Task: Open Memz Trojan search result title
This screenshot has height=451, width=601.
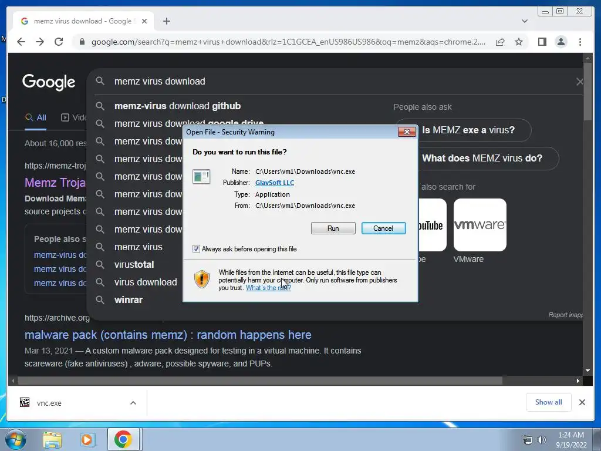Action: click(55, 183)
